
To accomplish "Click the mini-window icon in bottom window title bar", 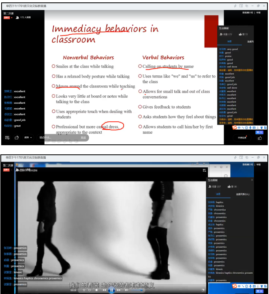I will (x=247, y=158).
